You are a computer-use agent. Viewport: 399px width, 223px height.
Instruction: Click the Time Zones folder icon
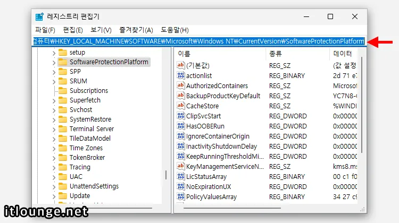pos(63,148)
